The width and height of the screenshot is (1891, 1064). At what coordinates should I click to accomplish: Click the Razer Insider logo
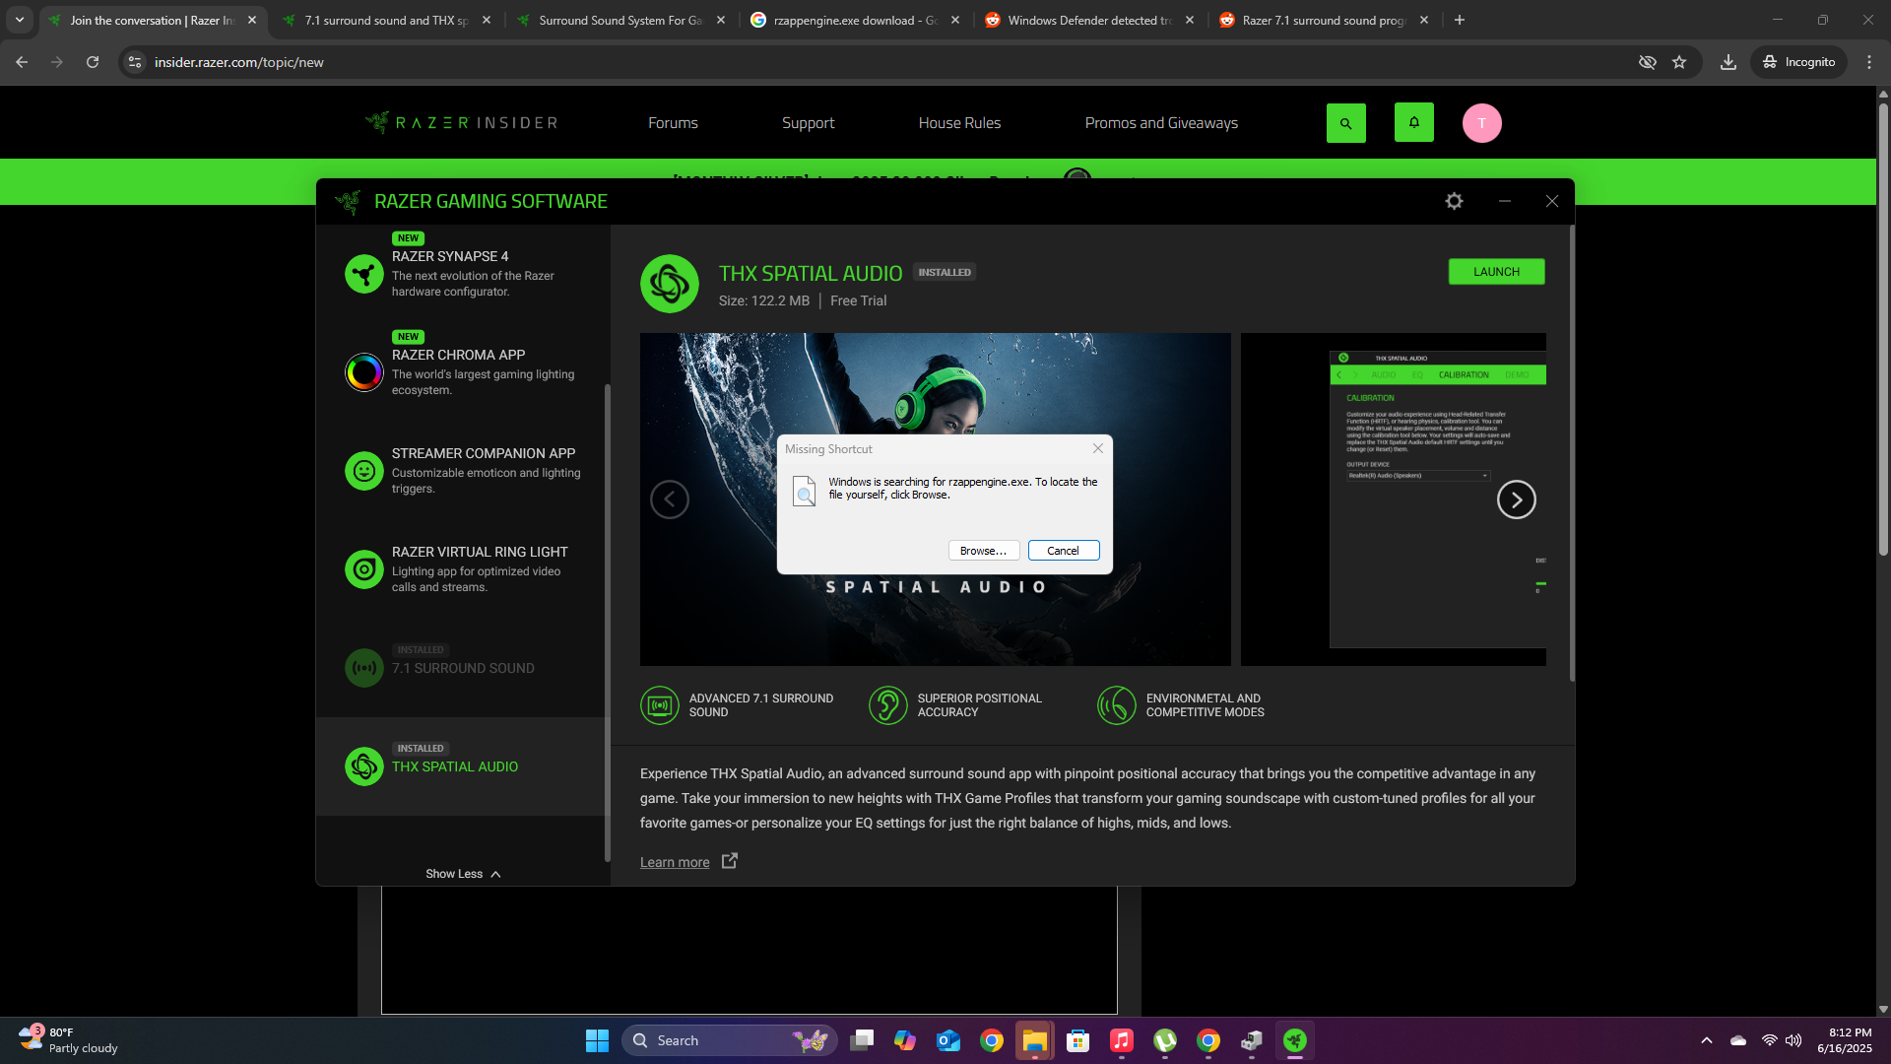pyautogui.click(x=461, y=122)
